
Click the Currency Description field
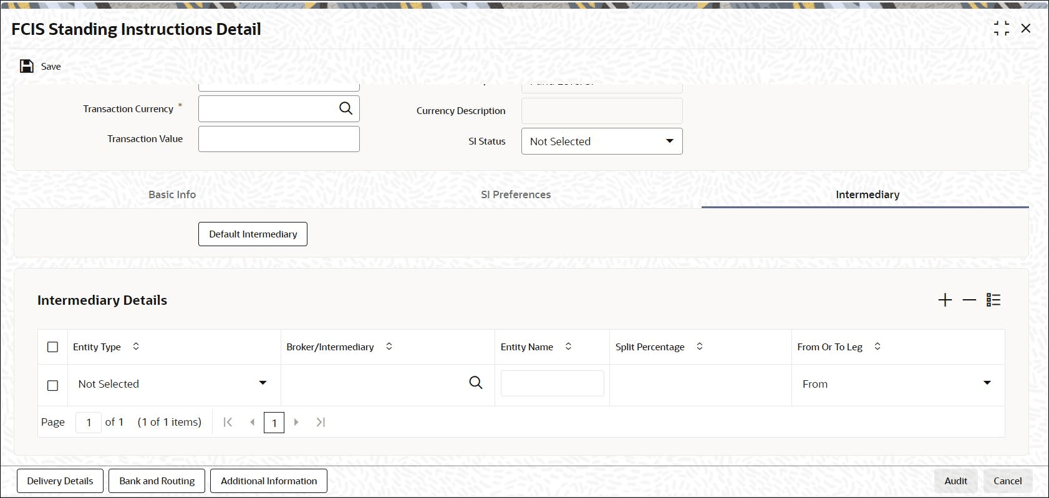point(602,111)
